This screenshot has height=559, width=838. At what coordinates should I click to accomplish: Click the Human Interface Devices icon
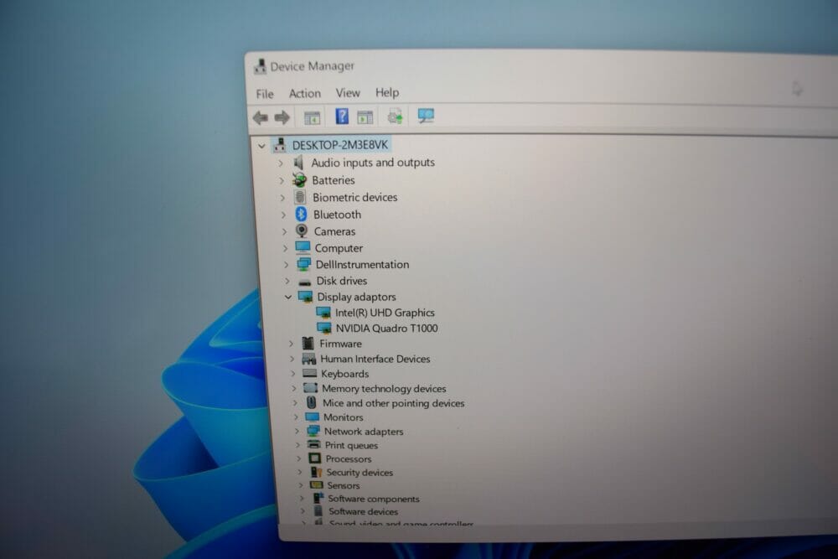coord(309,359)
